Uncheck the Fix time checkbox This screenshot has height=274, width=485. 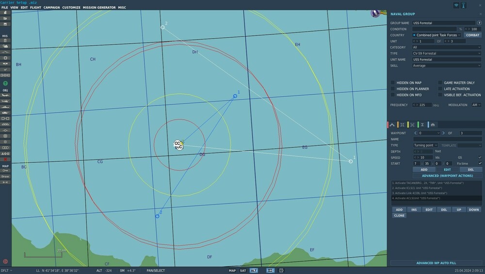[480, 163]
